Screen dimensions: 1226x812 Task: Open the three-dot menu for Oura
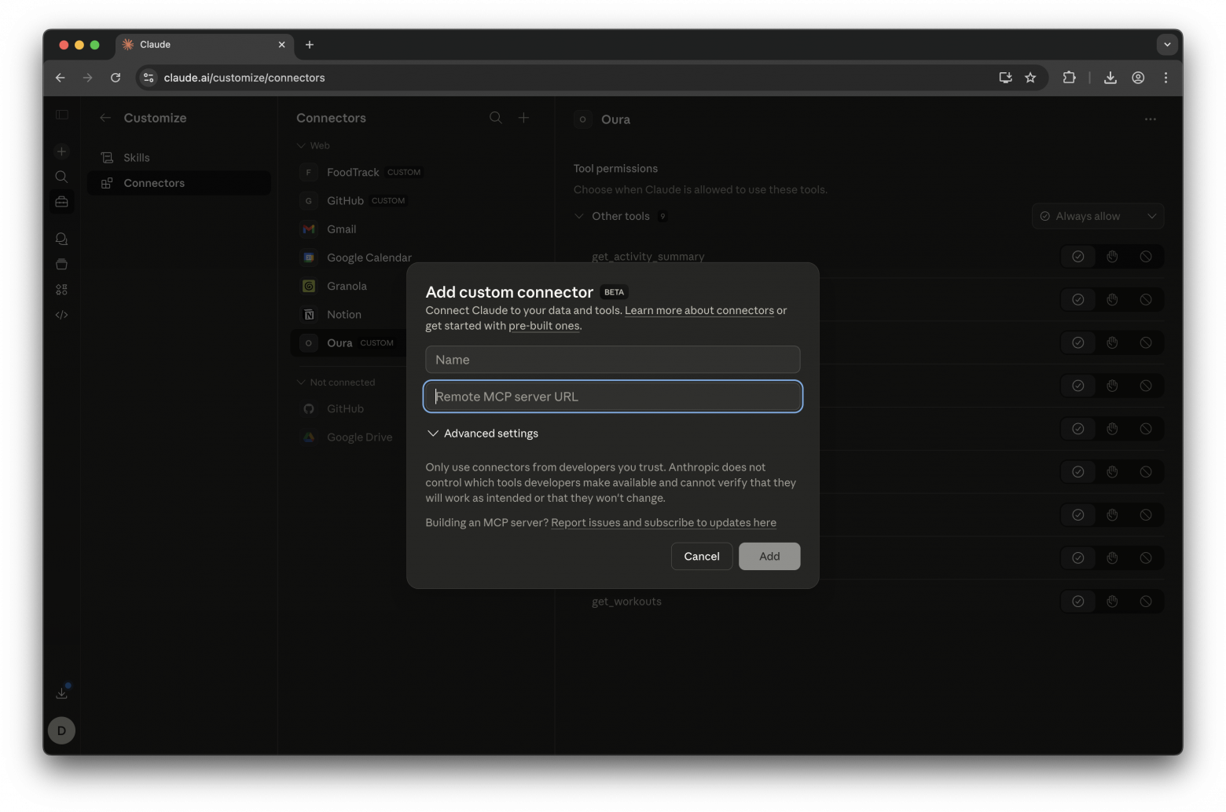[1150, 119]
